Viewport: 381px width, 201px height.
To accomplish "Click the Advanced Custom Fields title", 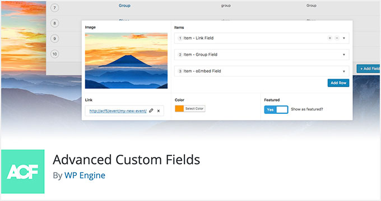I will [x=127, y=160].
